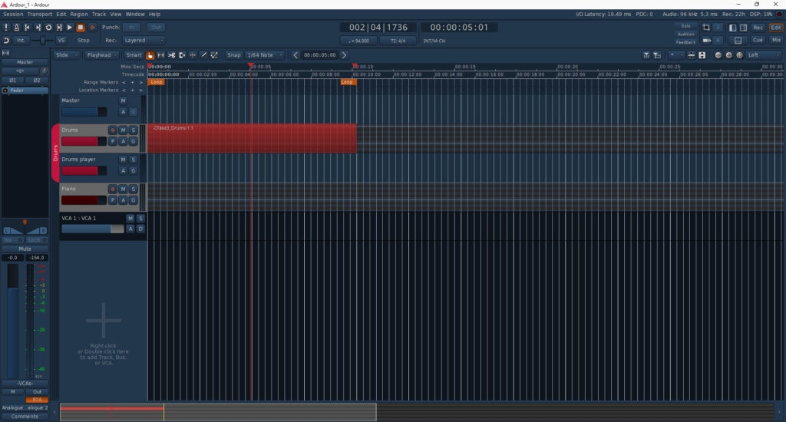Toggle Loop playback icon in transport
The width and height of the screenshot is (786, 422).
coord(48,28)
